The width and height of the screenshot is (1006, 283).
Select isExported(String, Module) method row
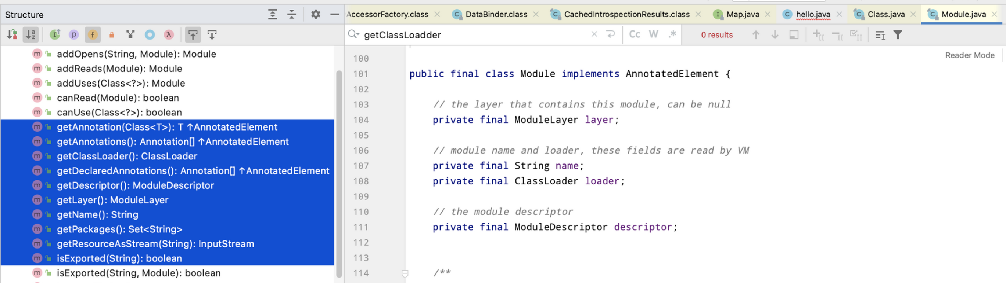pos(167,273)
